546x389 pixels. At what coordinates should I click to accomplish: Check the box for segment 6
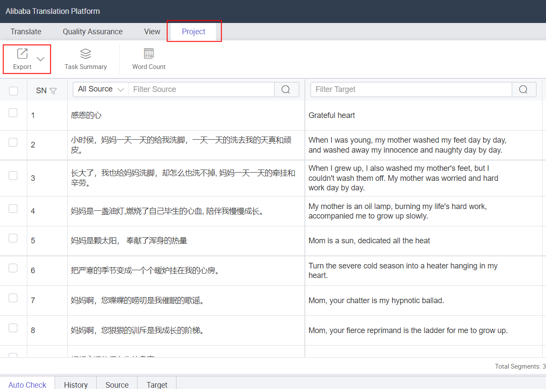(13, 268)
